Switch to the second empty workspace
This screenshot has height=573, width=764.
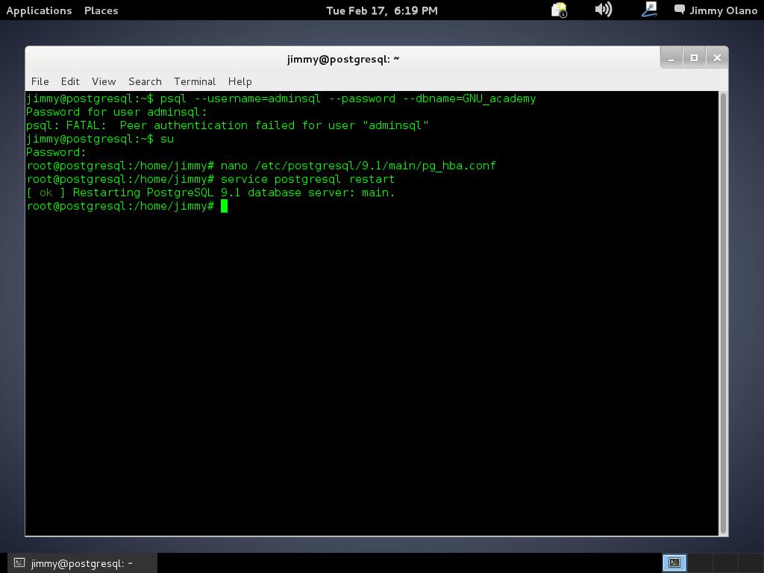(x=700, y=563)
